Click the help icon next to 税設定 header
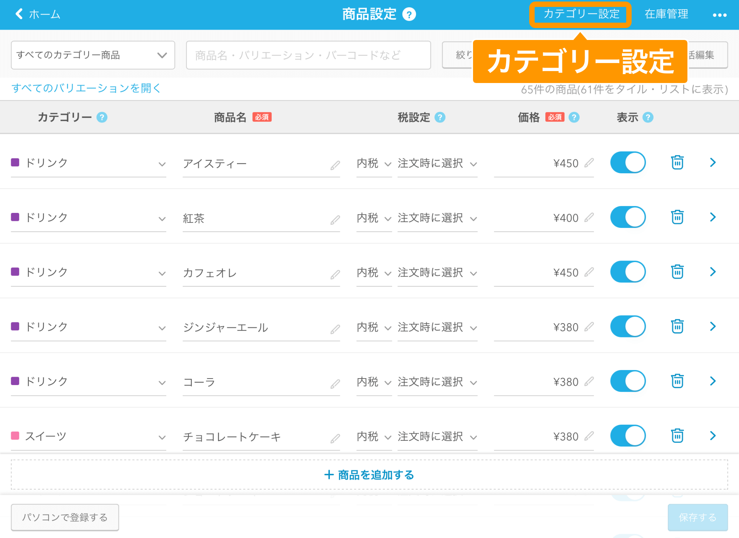 pyautogui.click(x=440, y=117)
